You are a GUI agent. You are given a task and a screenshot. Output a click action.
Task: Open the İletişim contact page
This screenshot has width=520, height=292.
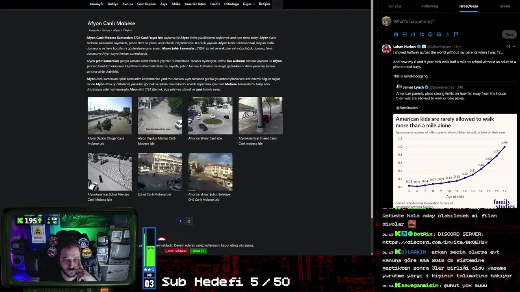click(x=264, y=4)
